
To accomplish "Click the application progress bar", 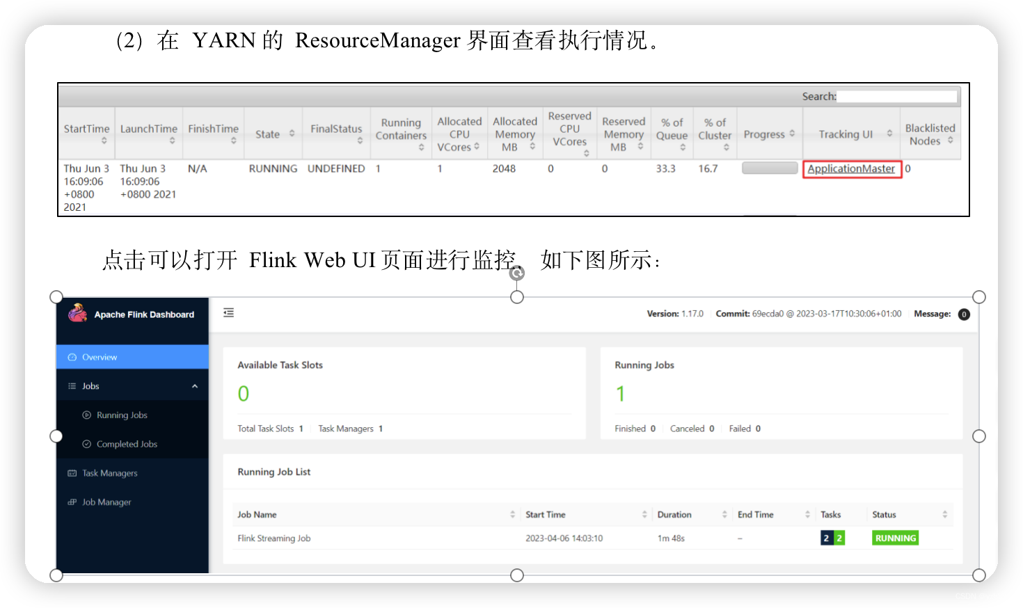I will pyautogui.click(x=770, y=168).
